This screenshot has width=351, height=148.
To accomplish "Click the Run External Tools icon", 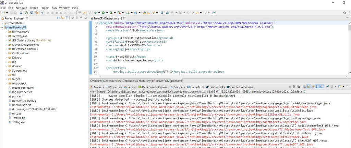I will click(x=119, y=13).
